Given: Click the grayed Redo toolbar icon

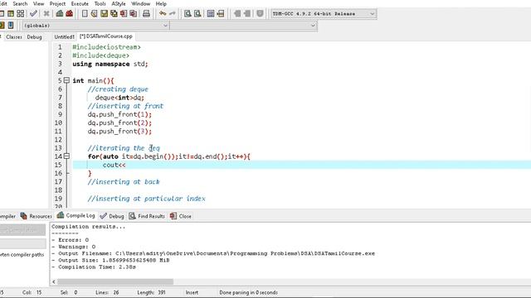Looking at the screenshot, I should tap(173, 13).
